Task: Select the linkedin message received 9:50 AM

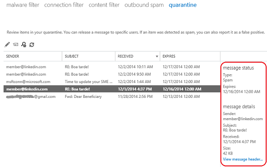Action: click(112, 74)
